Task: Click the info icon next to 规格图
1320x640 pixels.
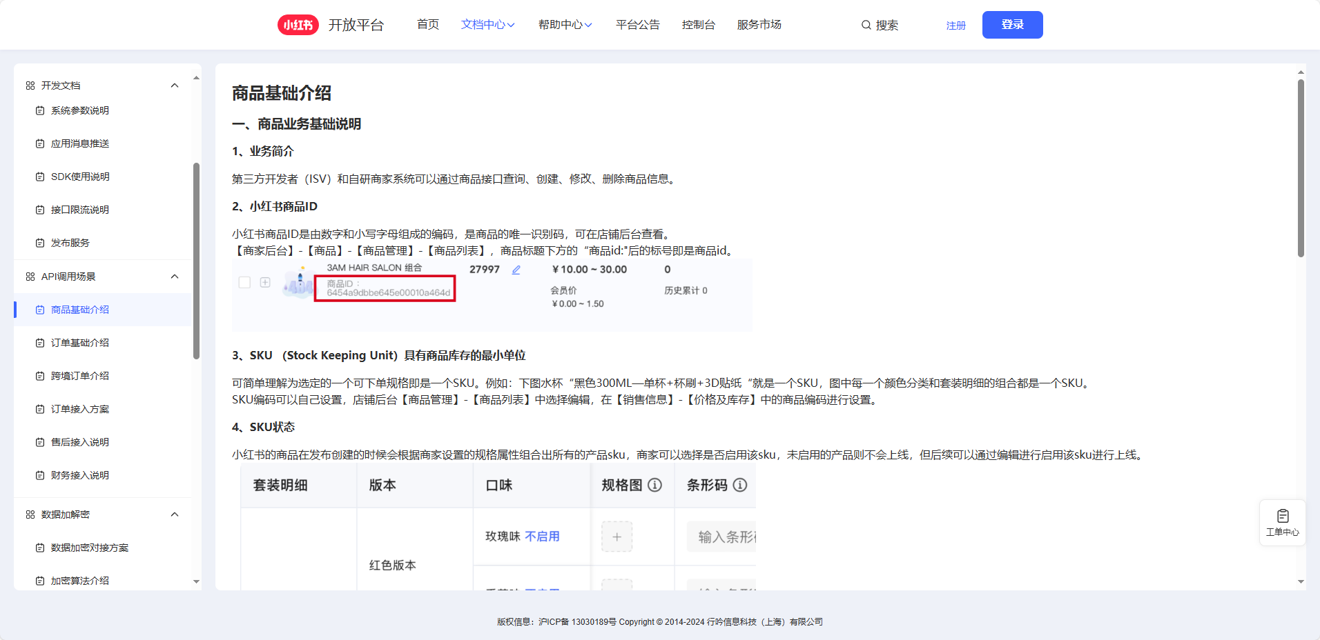Action: 654,485
